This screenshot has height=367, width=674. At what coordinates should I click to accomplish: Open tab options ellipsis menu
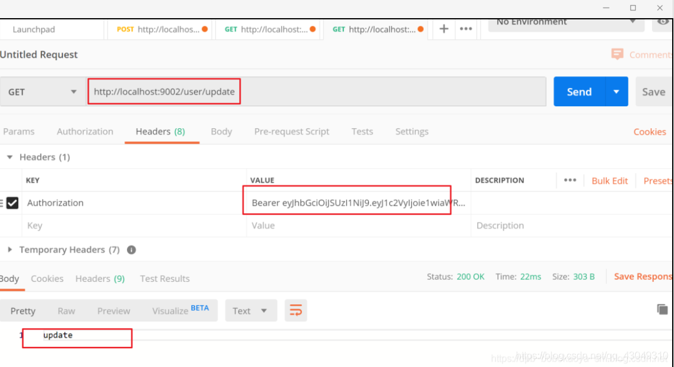[x=466, y=29]
